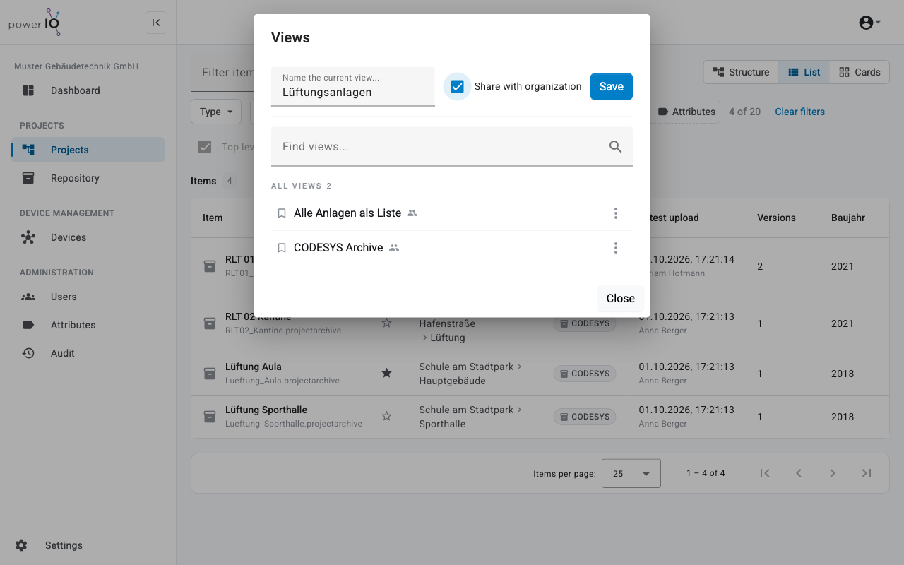Sort by the Baujahr column header

pyautogui.click(x=848, y=218)
